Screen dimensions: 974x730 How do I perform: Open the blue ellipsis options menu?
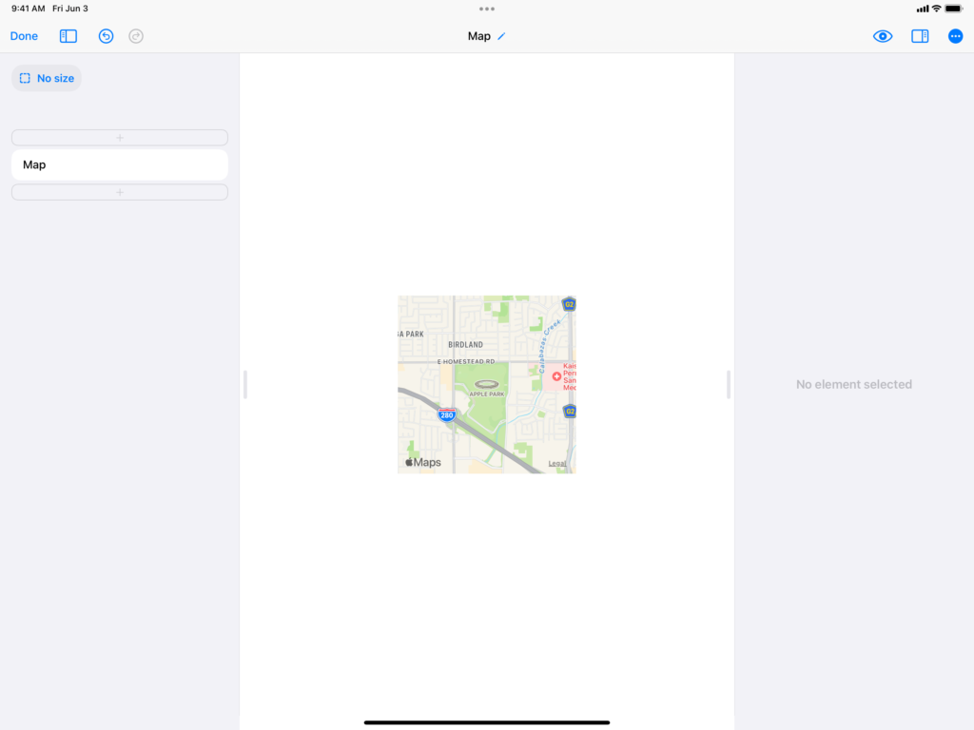955,36
